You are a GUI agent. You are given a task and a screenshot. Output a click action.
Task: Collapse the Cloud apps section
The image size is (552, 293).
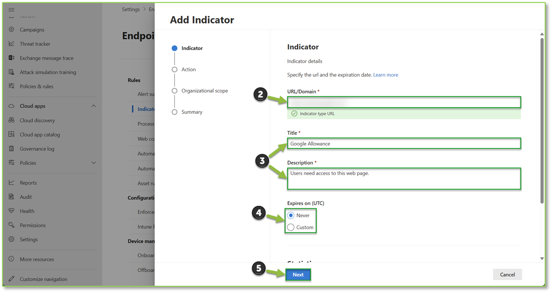pos(93,106)
